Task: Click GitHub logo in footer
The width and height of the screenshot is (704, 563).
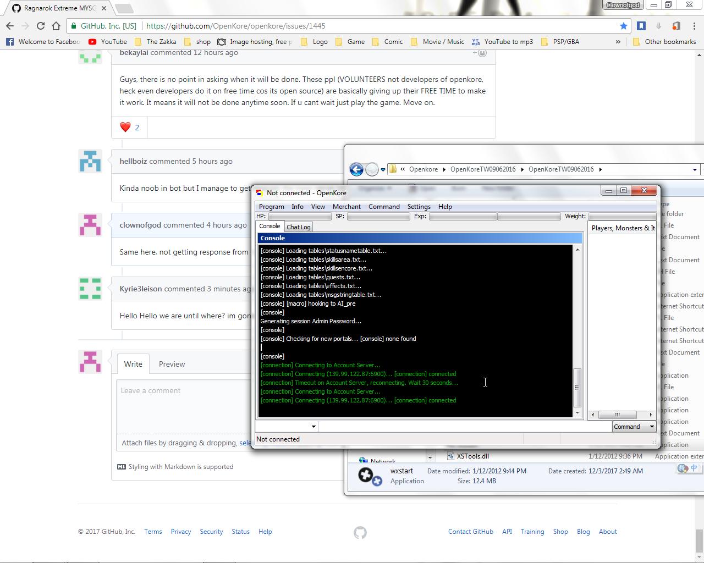Action: coord(360,532)
